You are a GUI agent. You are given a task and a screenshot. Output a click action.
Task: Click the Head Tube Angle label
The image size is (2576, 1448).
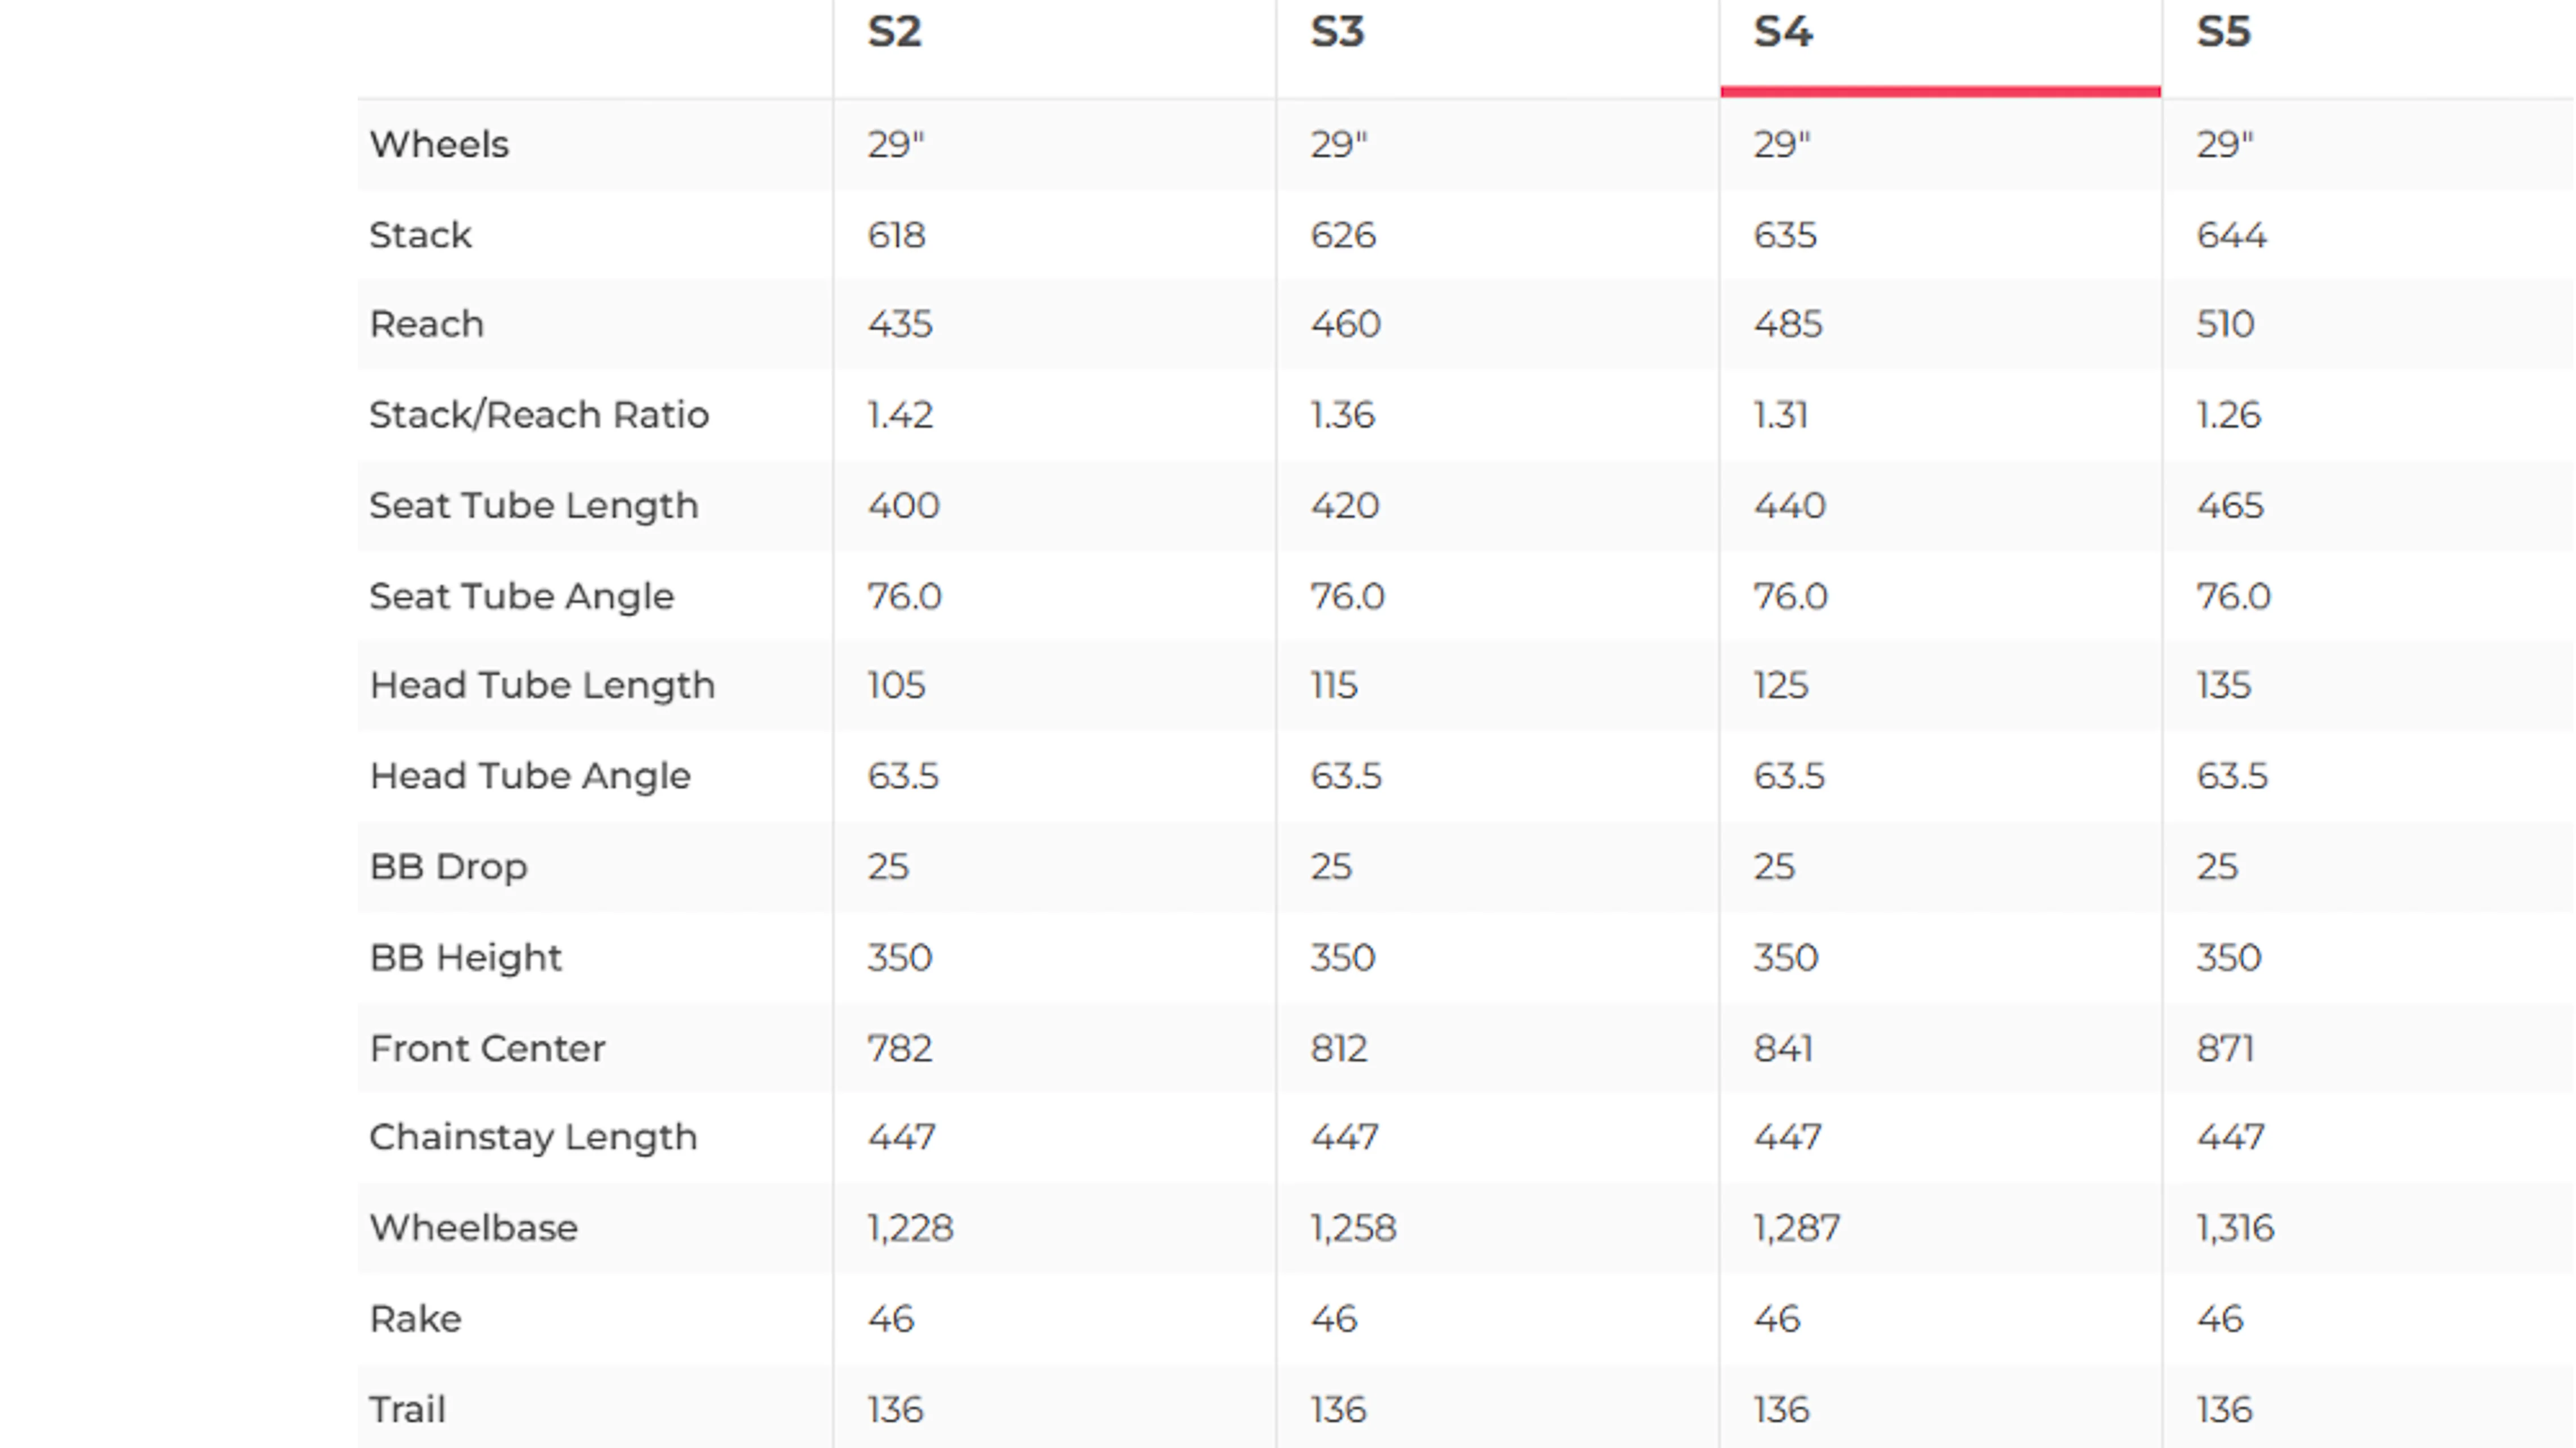tap(530, 777)
